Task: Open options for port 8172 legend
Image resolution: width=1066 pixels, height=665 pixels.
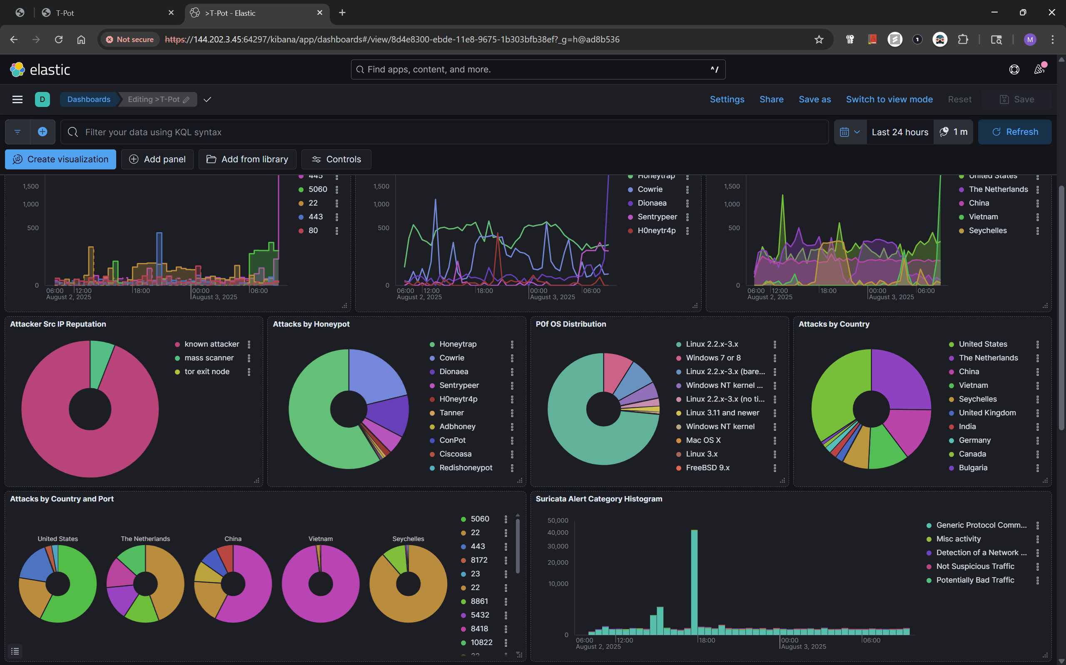Action: coord(506,560)
